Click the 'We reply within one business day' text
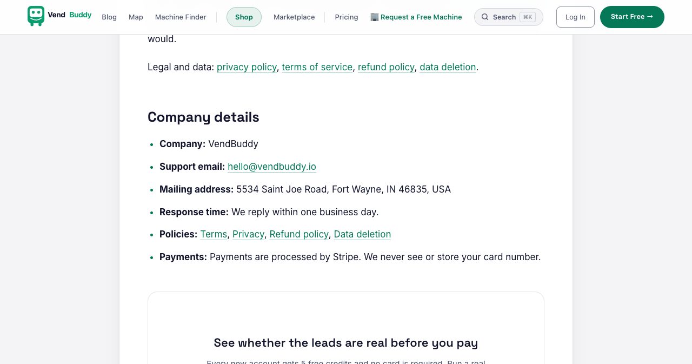Screen dimensions: 692x364 tap(305, 212)
